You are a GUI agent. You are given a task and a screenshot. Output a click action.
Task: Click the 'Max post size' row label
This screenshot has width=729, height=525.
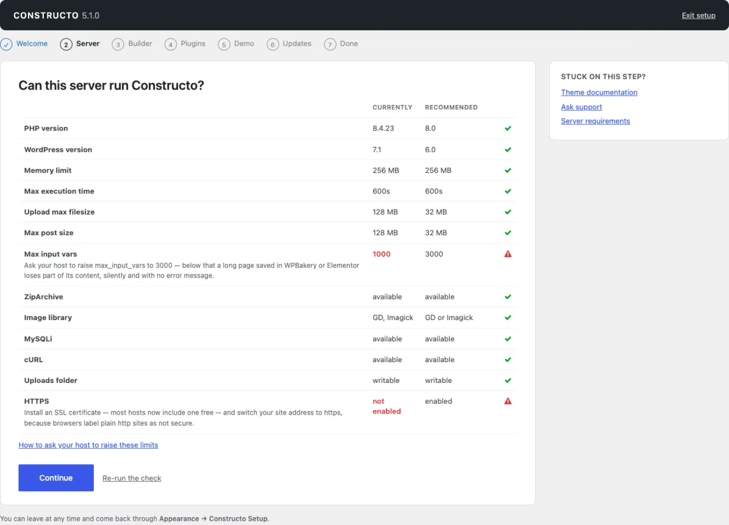[x=48, y=233]
